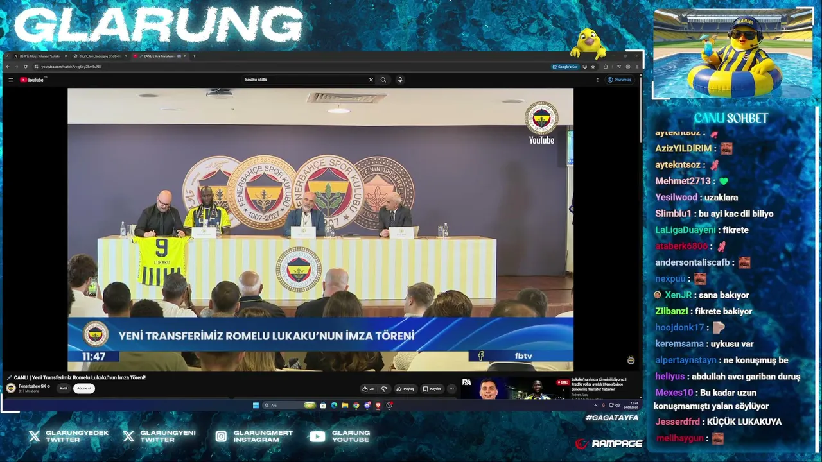Open File Explorer from the taskbar

click(345, 406)
